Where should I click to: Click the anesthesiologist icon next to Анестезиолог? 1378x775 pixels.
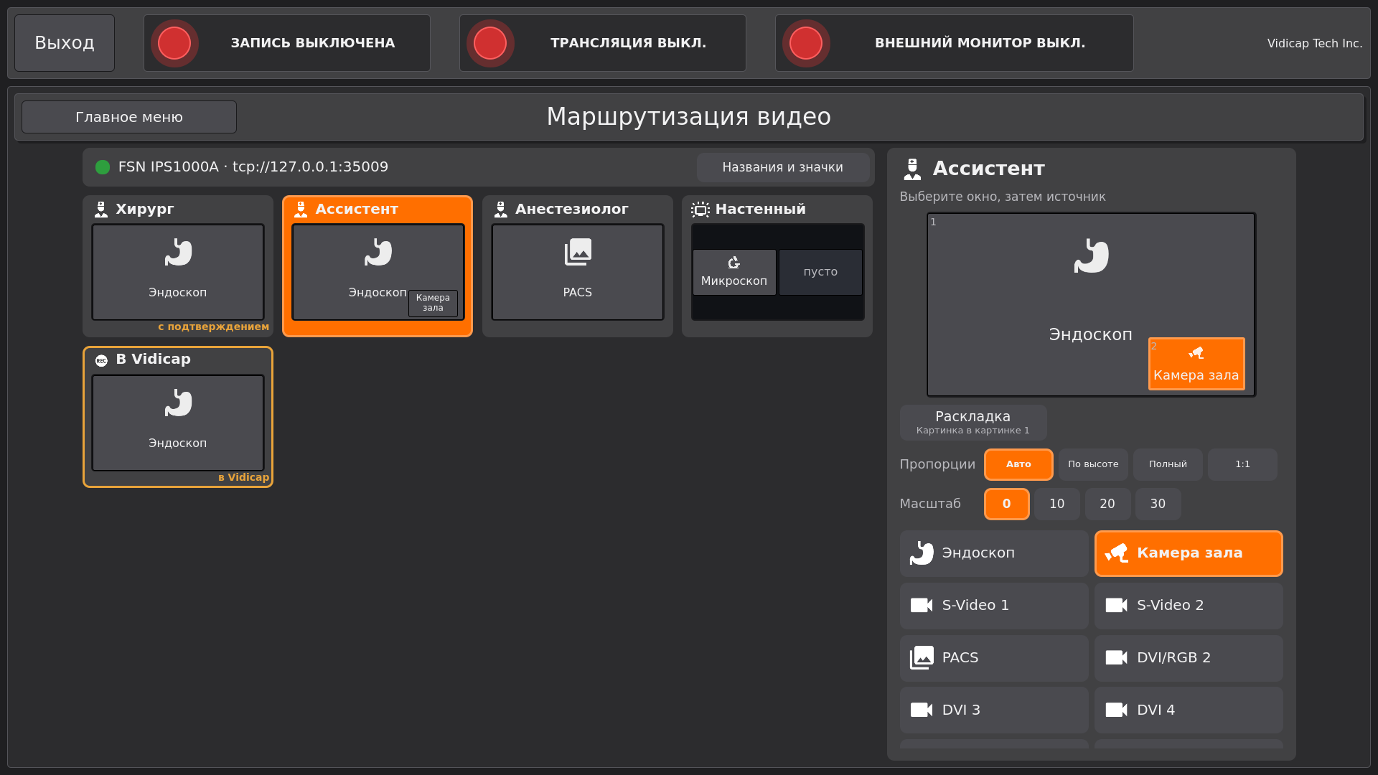coord(501,210)
